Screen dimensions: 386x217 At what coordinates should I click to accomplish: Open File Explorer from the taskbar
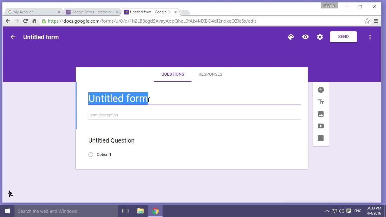click(141, 211)
